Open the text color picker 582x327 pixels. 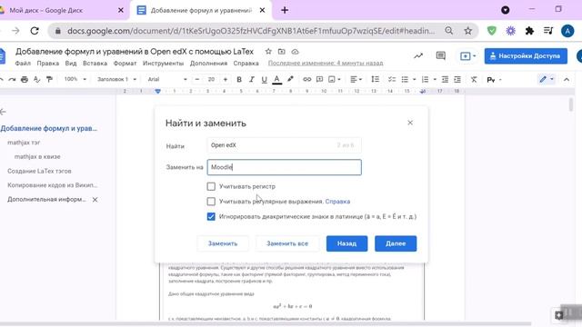point(276,79)
